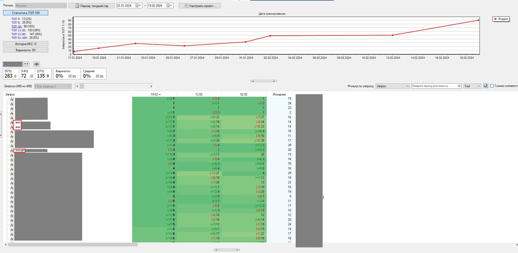Clear the search phrase with the X icon
This screenshot has height=253, width=518.
pos(459,86)
